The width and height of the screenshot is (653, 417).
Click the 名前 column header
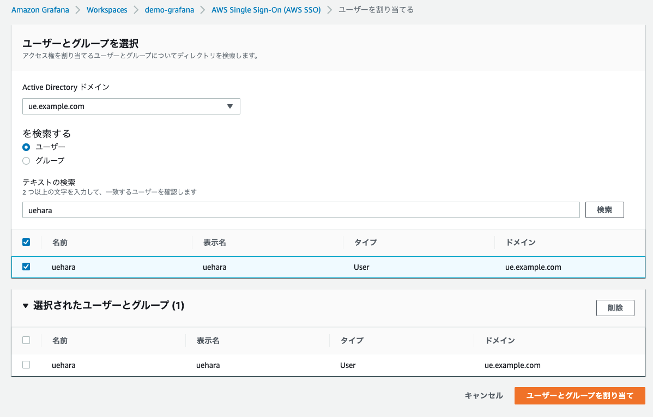[x=60, y=241]
